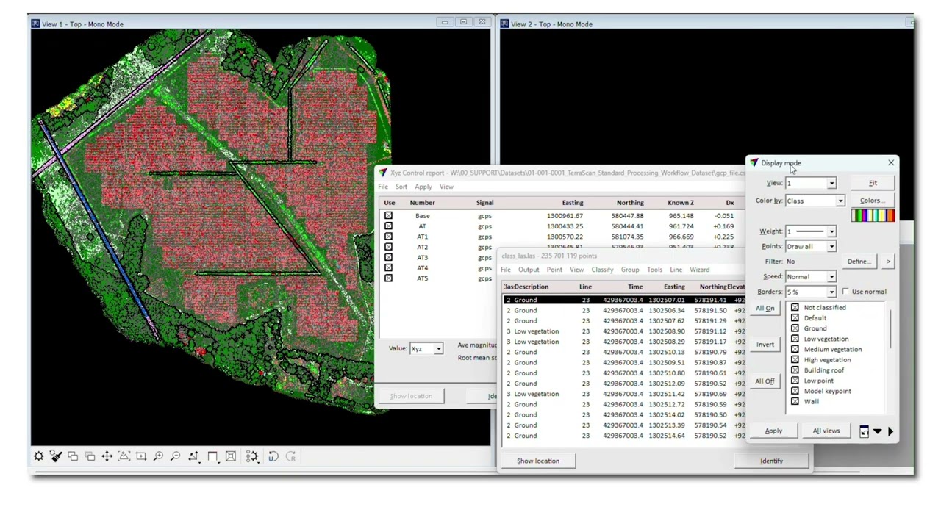Toggle the High vegetation class visibility
Screen dimensions: 941x529
pos(795,360)
